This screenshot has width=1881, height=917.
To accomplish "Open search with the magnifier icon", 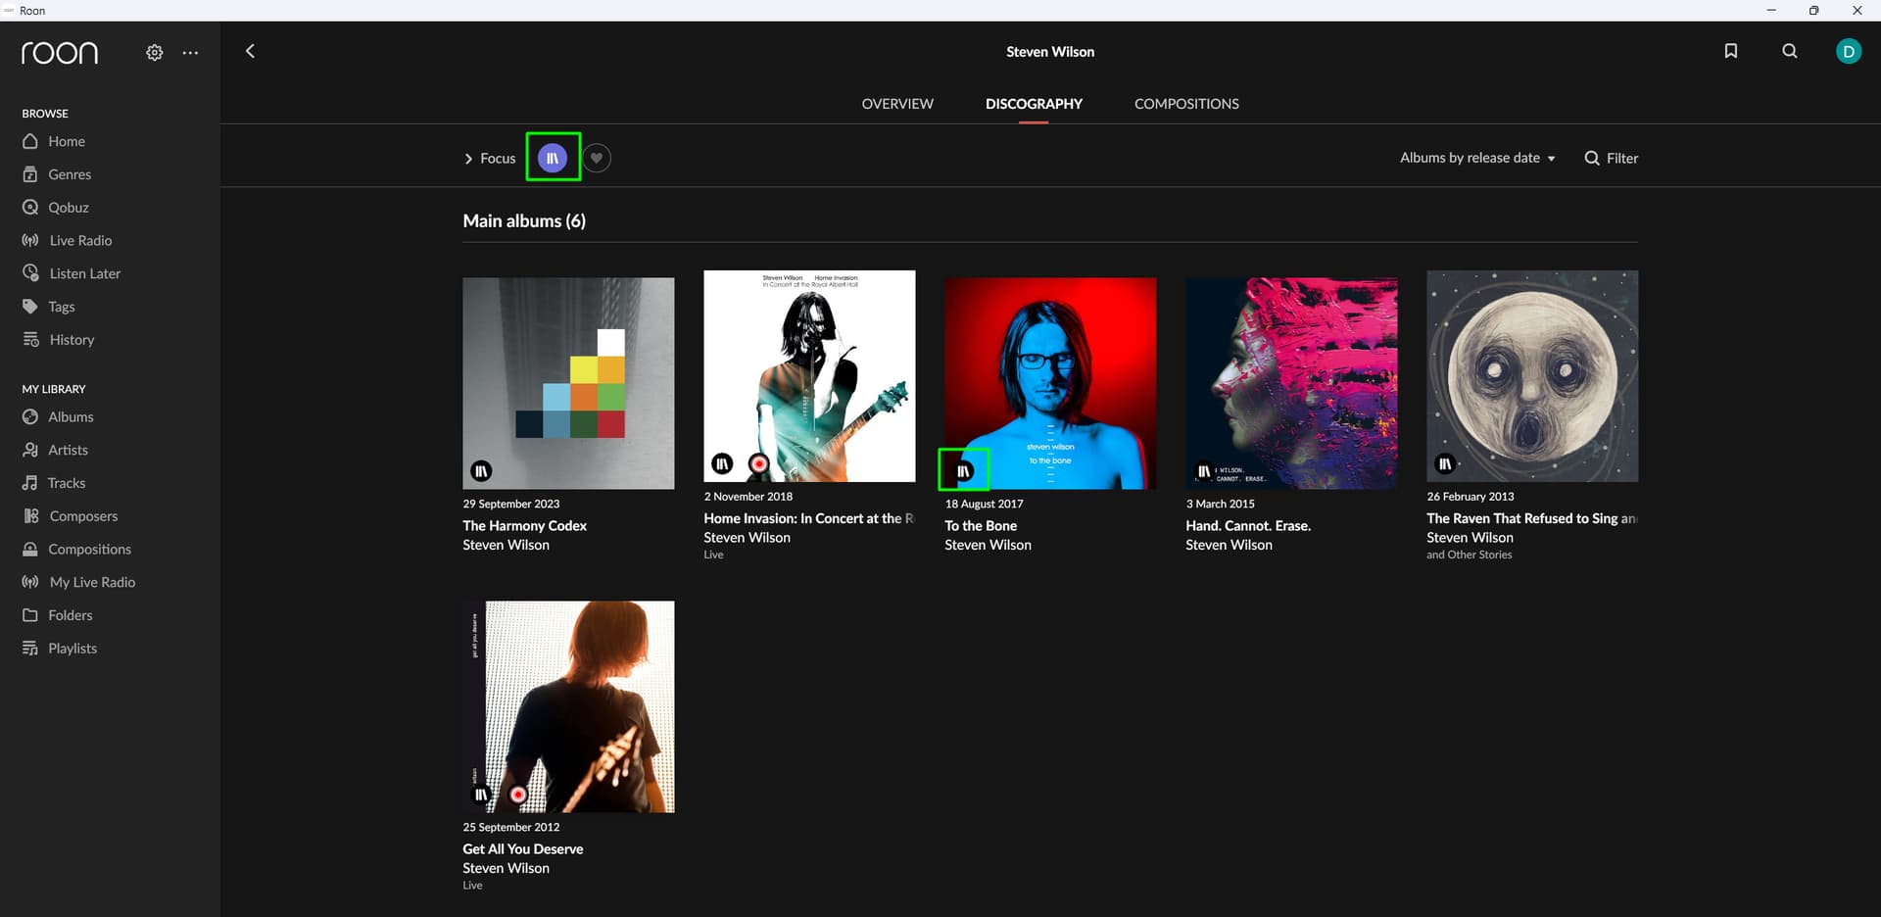I will coord(1789,51).
